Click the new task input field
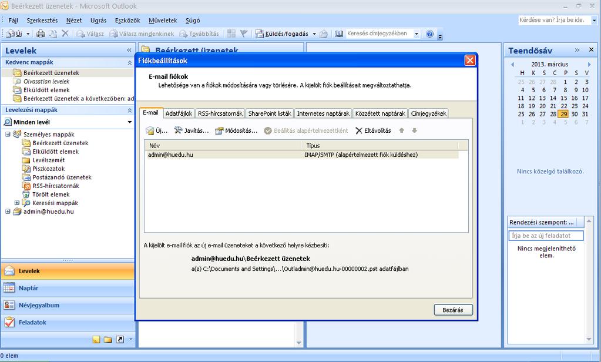The height and width of the screenshot is (362, 601). coord(546,236)
